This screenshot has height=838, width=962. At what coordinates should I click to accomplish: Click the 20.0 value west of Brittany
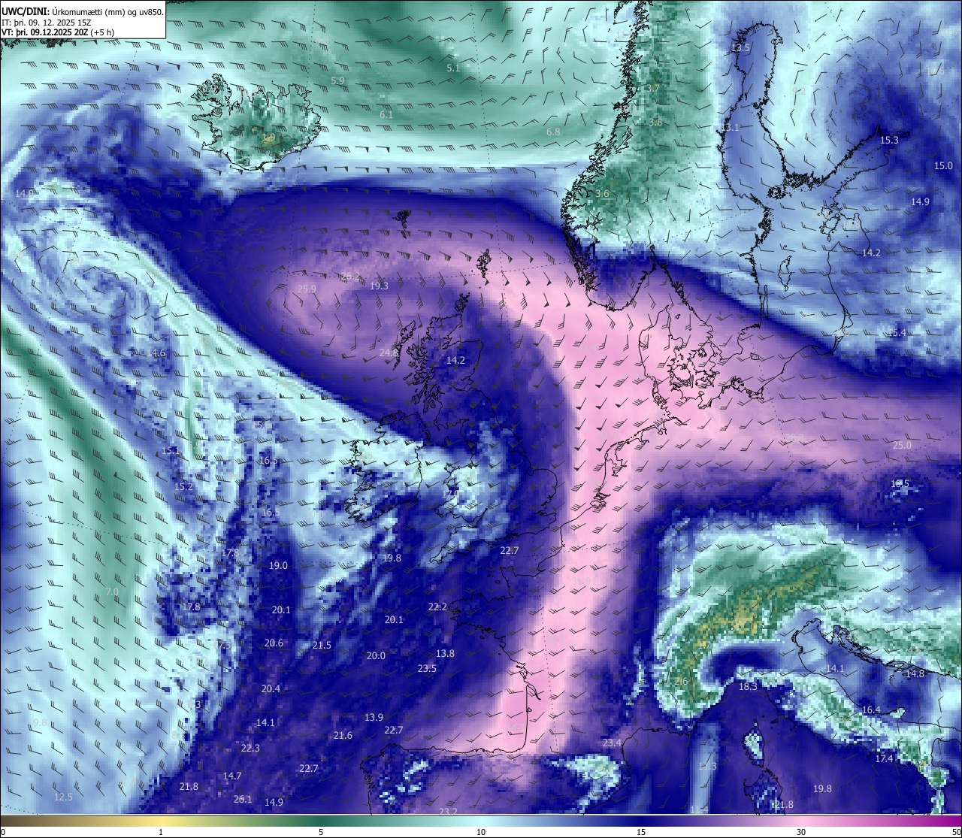[x=376, y=655]
